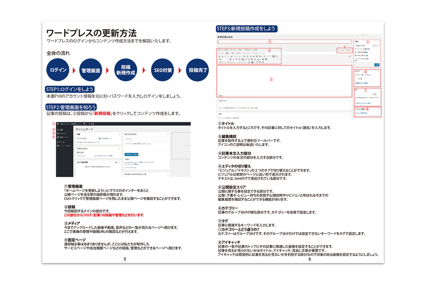Image resolution: width=426 pixels, height=284 pixels.
Task: Open メディア in the dashboard sidebar
Action: [62, 133]
